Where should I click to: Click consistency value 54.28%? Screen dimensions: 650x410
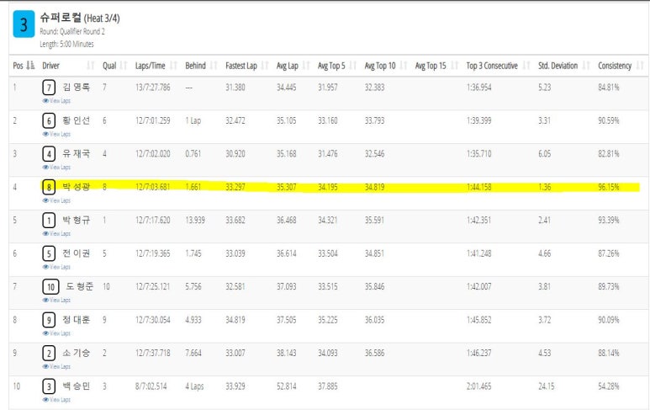tap(609, 386)
